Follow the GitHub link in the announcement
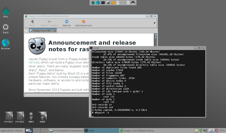Screen dimensions: 226x133 (x=33, y=62)
